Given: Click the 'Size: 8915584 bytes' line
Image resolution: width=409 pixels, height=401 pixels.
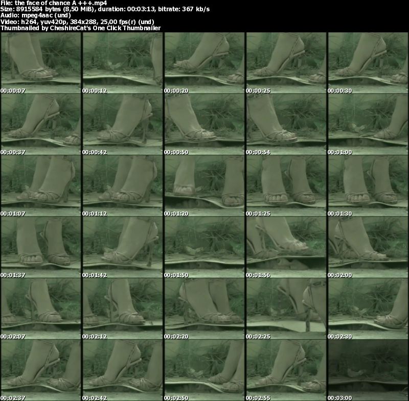Looking at the screenshot, I should tap(105, 9).
